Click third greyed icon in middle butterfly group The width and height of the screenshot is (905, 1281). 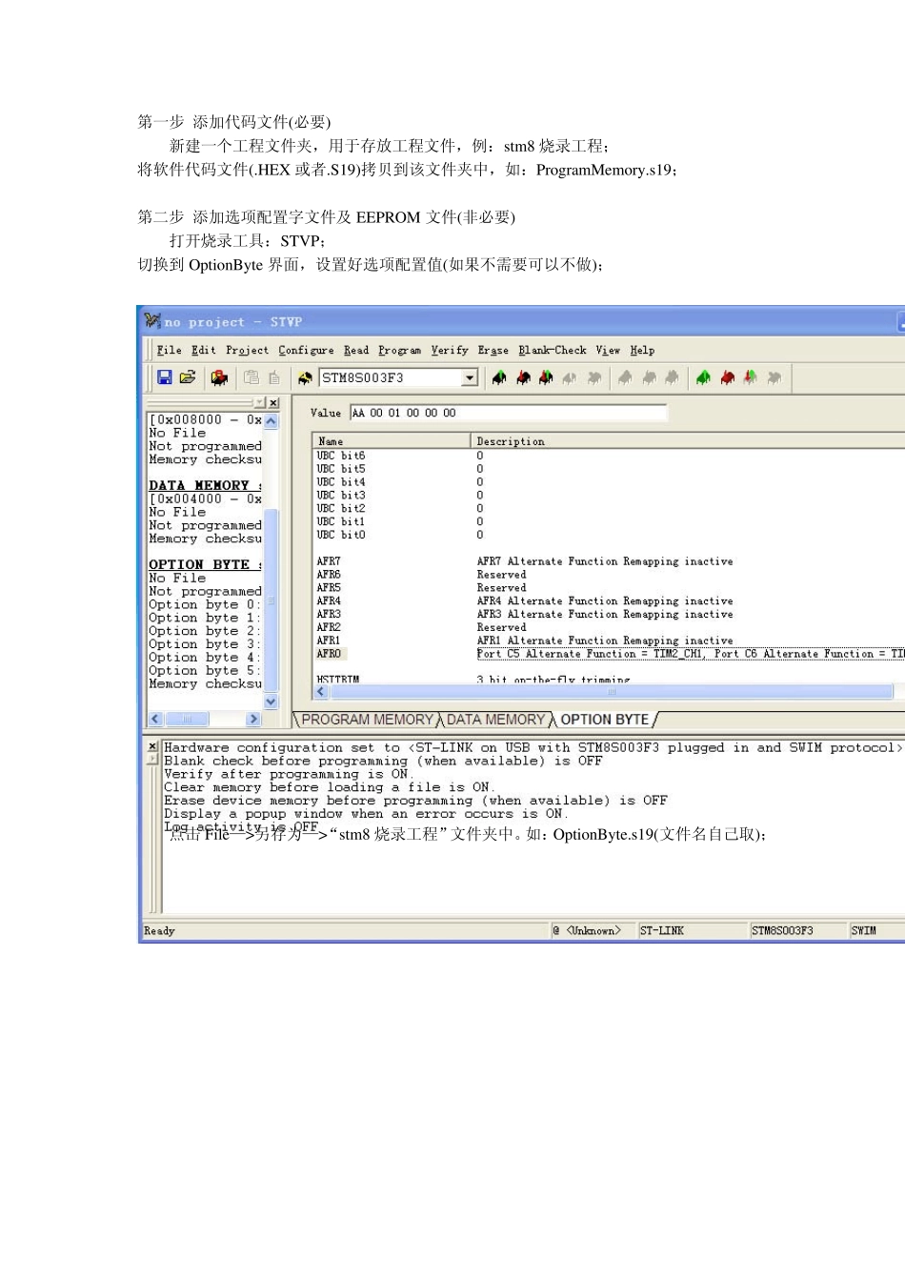coord(672,377)
